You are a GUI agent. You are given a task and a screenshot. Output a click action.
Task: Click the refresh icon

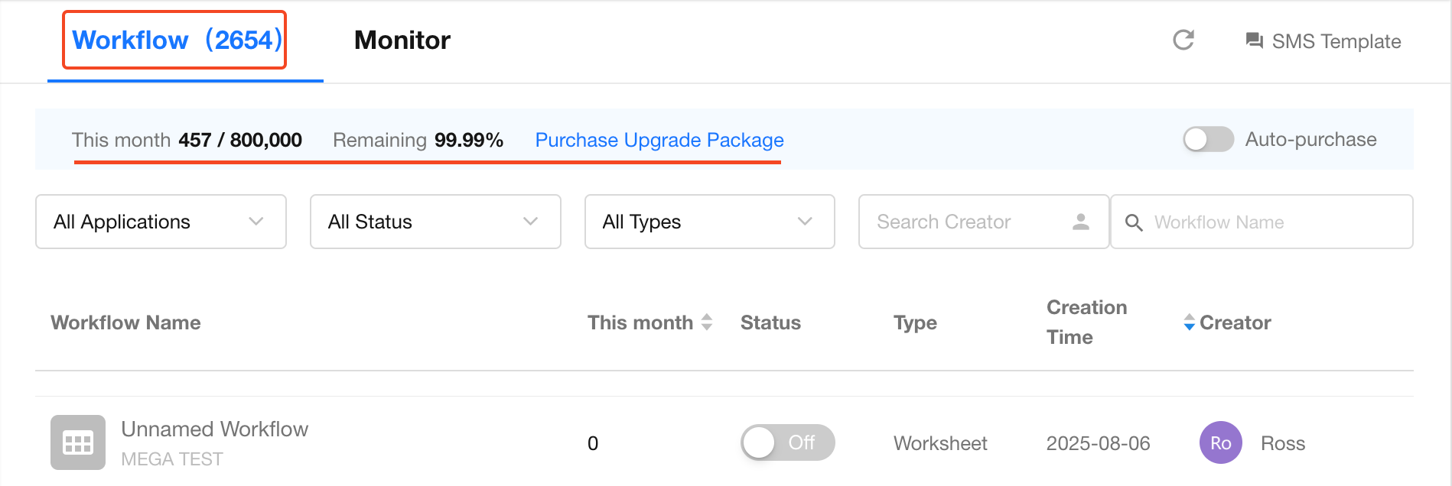coord(1183,40)
